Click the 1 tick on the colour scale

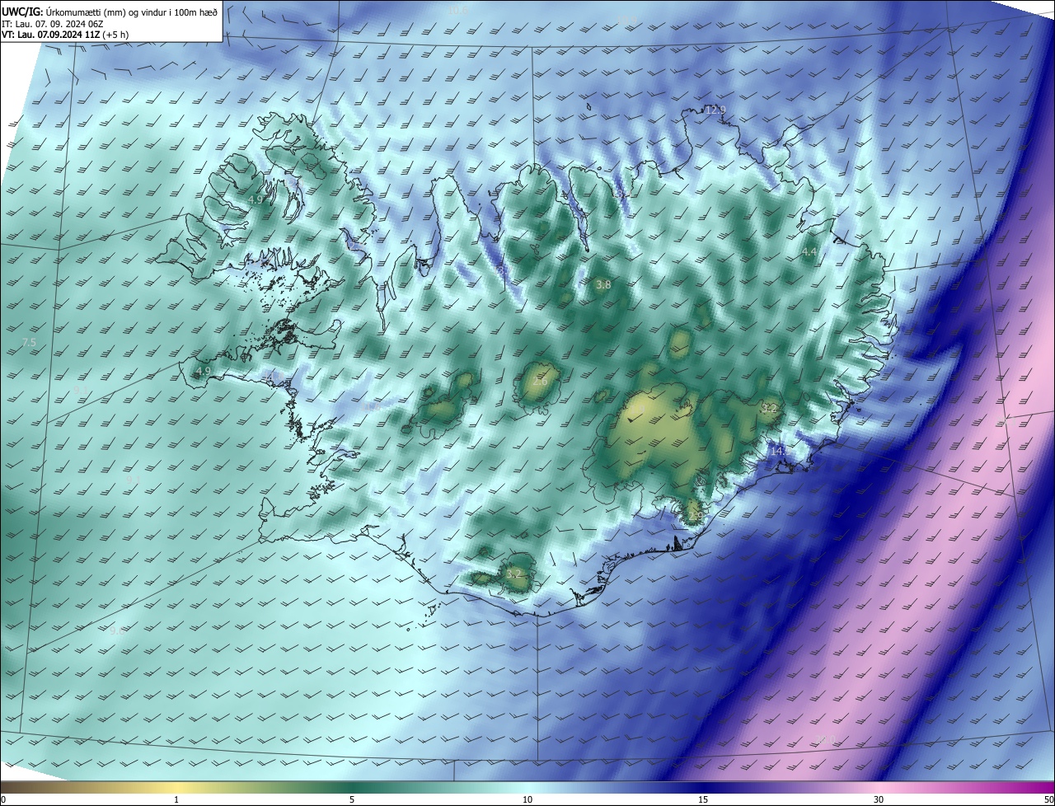(176, 799)
